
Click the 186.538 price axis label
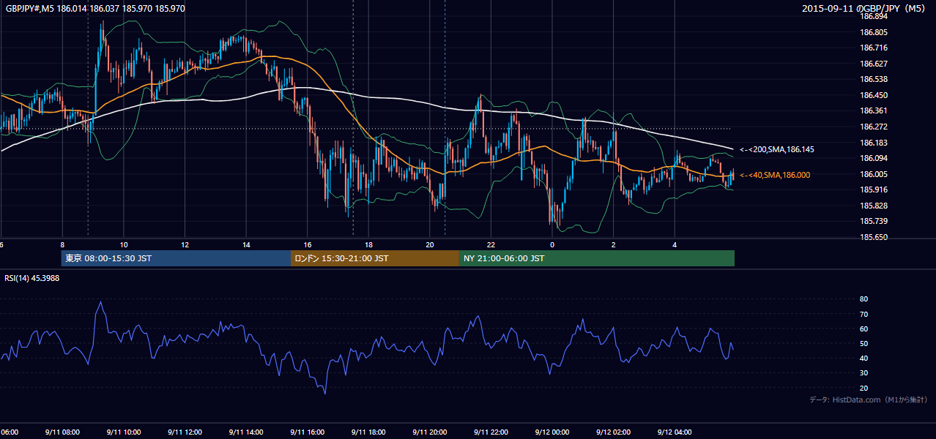tap(874, 79)
